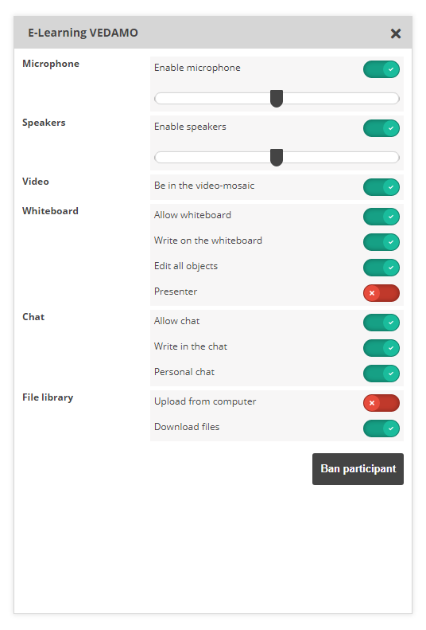Toggle Write in the chat switch

point(381,348)
